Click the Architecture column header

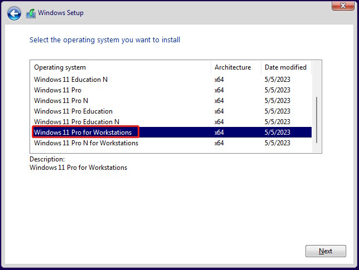(236, 67)
